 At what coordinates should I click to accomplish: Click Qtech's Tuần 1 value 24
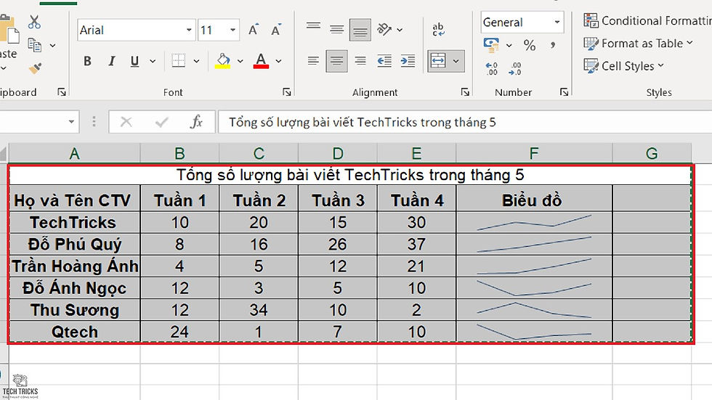tap(180, 332)
